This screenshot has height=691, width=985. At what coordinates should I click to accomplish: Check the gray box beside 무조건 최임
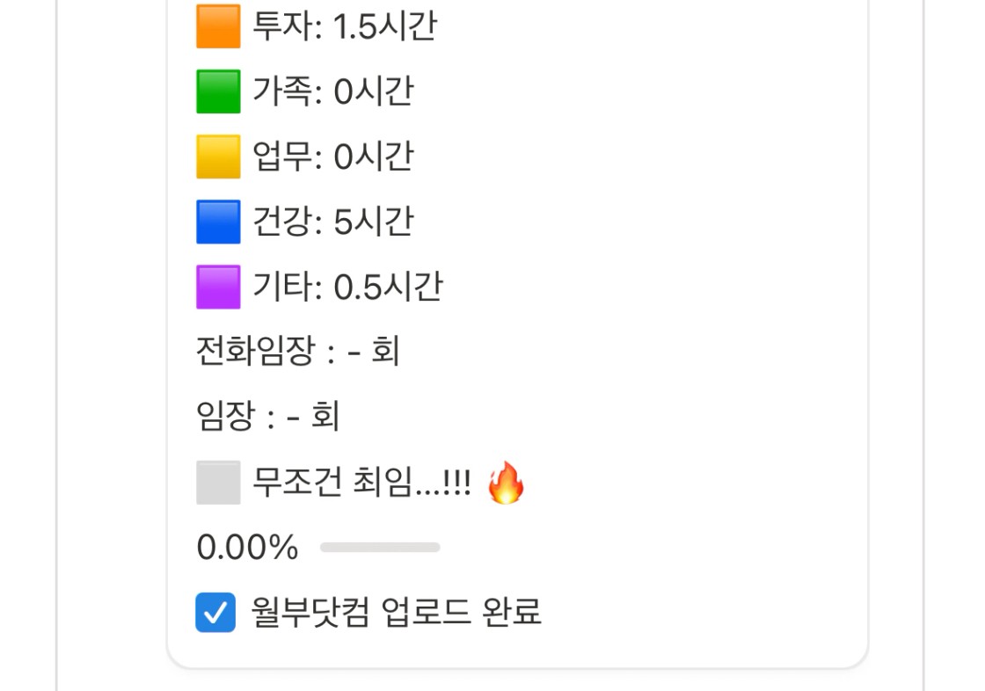coord(218,483)
